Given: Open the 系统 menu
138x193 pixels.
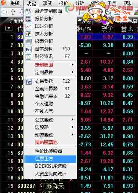Looking at the screenshot, I should (x=15, y=3).
